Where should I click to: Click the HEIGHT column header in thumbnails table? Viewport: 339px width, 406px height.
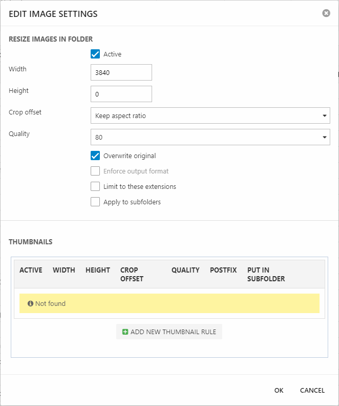point(98,270)
